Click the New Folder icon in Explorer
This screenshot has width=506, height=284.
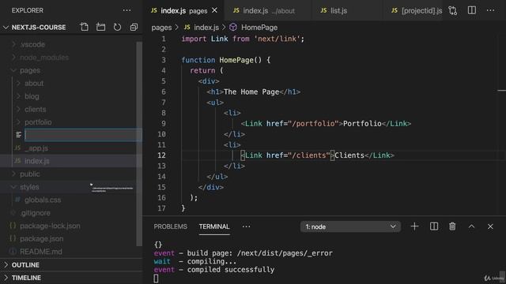click(x=100, y=27)
